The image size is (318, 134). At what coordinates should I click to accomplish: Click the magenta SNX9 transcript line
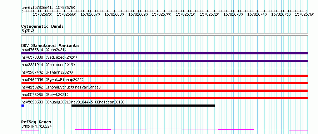tap(164, 129)
